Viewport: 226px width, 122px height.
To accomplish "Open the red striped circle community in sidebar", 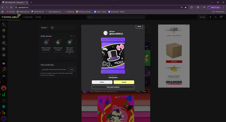I will (x=4, y=88).
